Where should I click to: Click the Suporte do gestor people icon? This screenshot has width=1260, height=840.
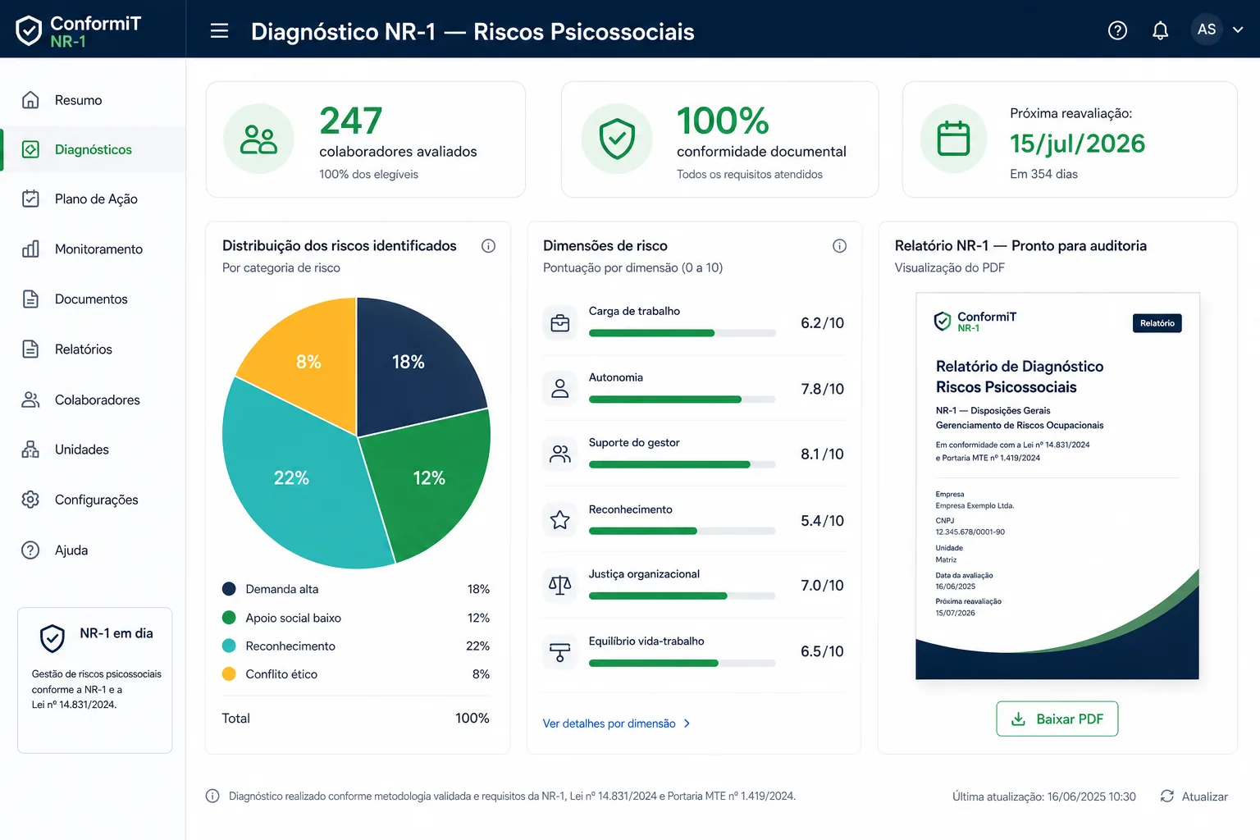[x=560, y=454]
